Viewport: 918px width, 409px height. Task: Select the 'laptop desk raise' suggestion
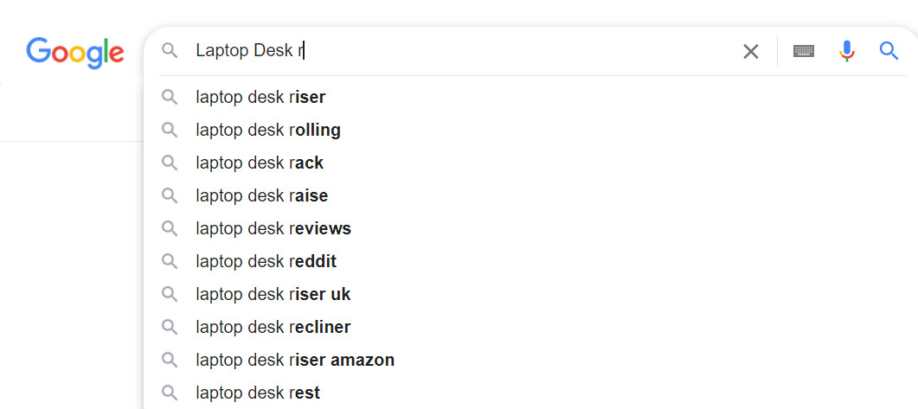point(262,195)
